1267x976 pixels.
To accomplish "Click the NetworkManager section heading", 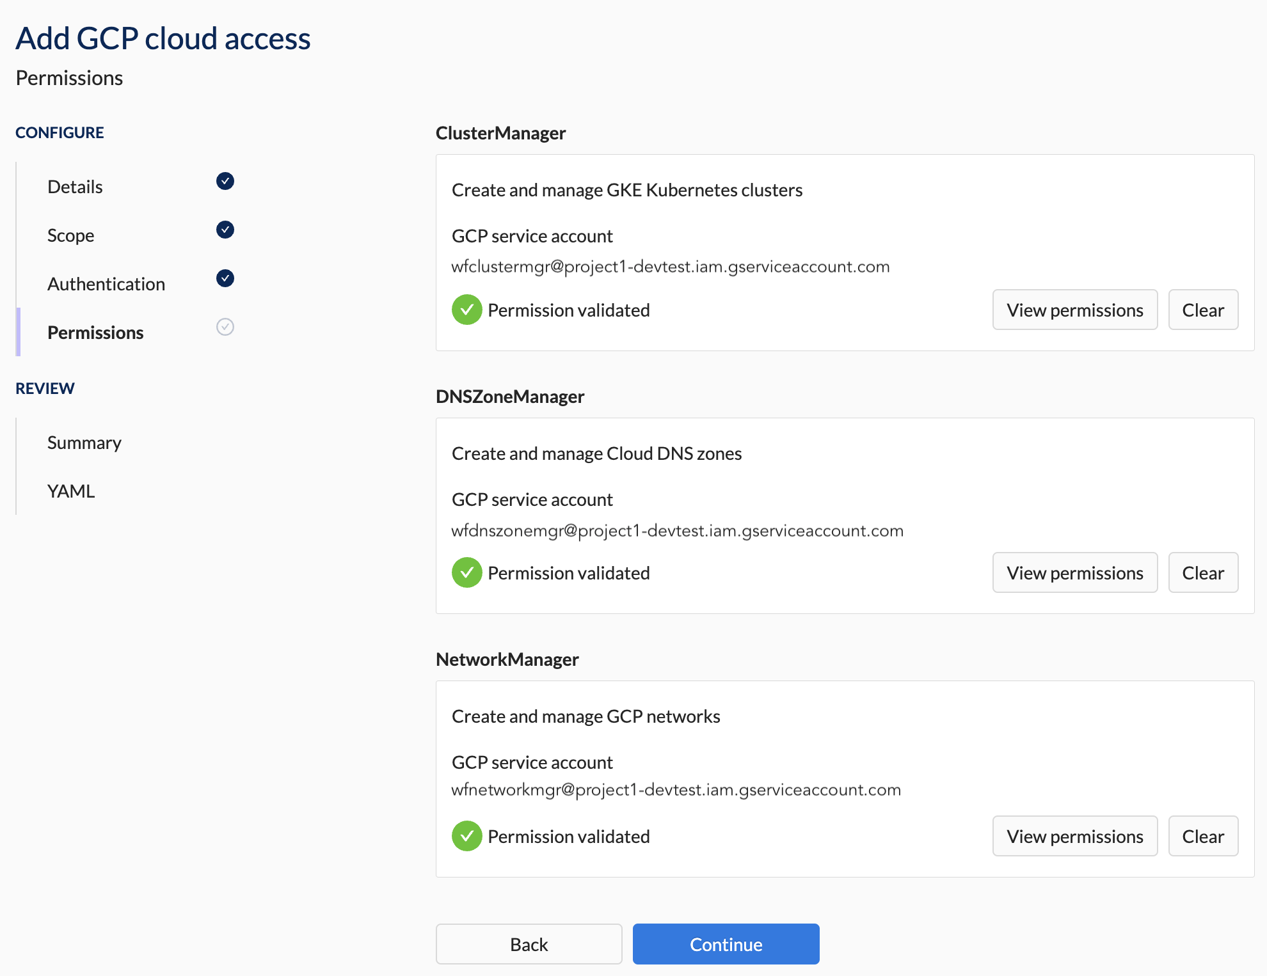I will click(507, 659).
